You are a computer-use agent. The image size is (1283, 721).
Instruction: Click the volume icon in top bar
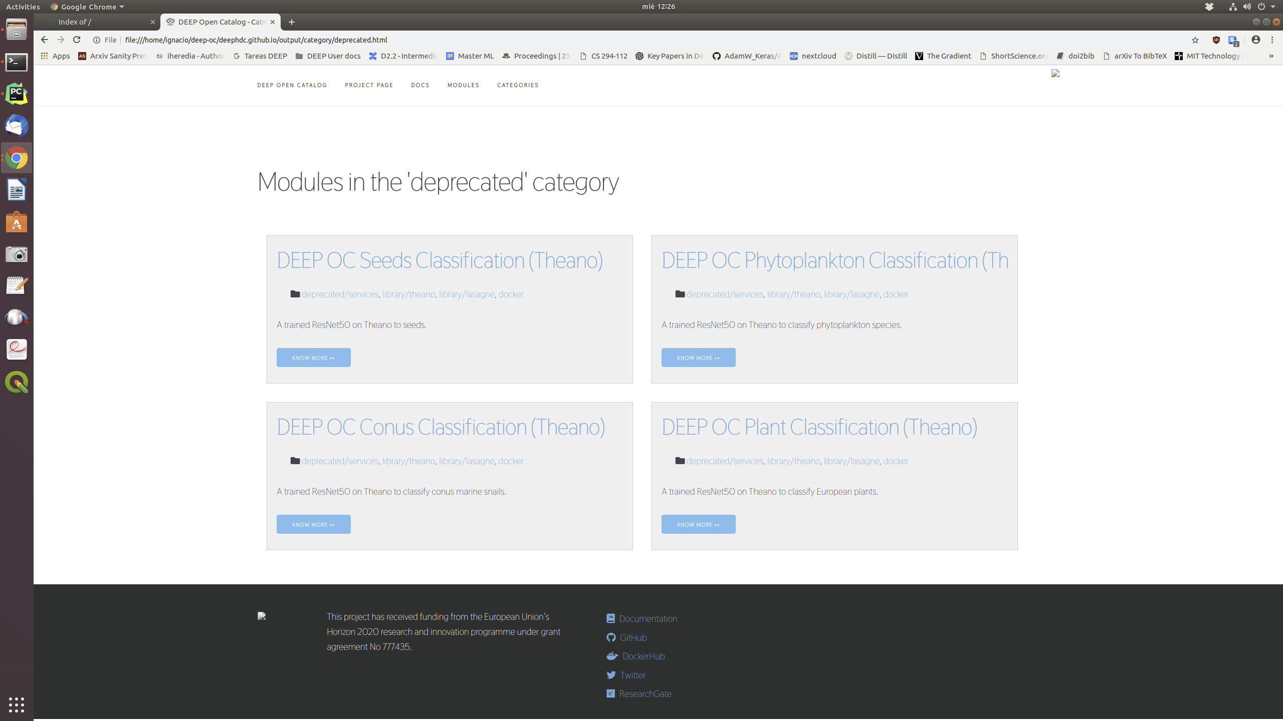[1247, 7]
